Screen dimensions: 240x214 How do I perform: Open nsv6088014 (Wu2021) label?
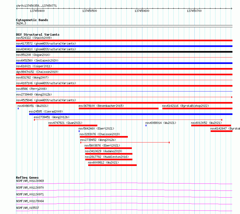coord(161,123)
